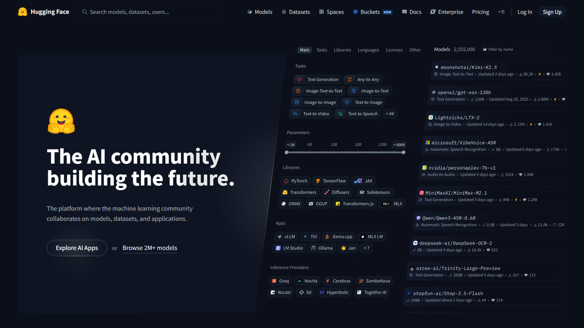584x328 pixels.
Task: Open the openai/gpt-oss-120b model card
Action: click(x=497, y=96)
